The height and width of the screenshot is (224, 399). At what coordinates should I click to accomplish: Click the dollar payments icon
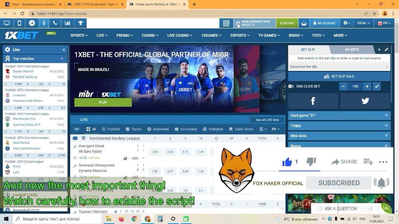point(44,23)
